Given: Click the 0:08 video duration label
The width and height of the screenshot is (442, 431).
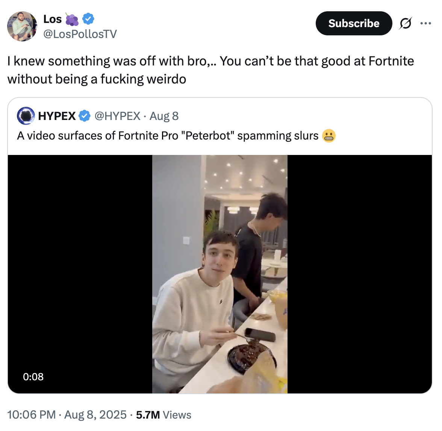Looking at the screenshot, I should (33, 376).
